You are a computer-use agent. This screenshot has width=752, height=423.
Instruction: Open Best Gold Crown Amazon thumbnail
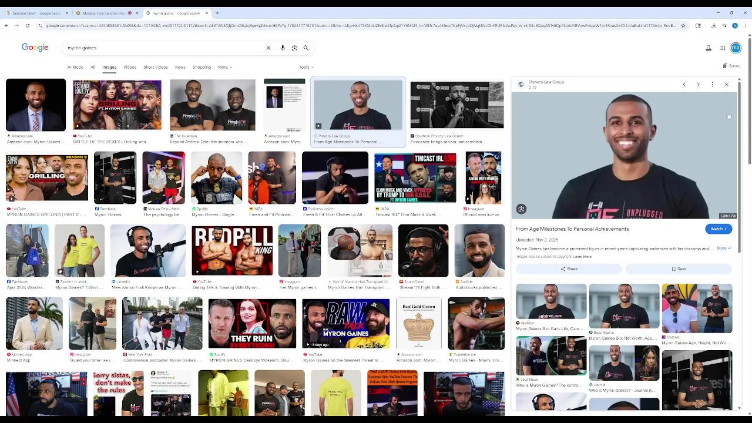[418, 323]
